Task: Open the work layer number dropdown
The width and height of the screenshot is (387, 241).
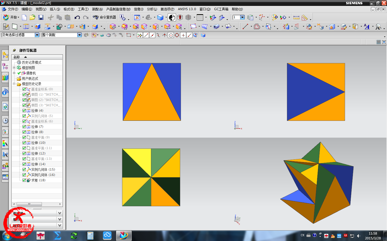Action: click(242, 17)
